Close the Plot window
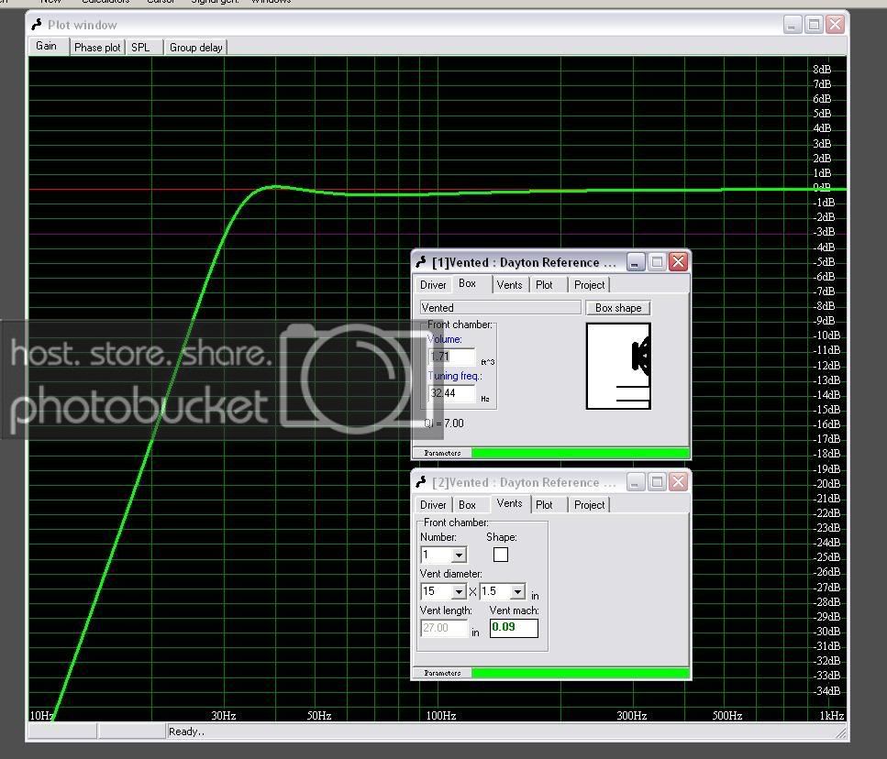The image size is (887, 759). [835, 25]
